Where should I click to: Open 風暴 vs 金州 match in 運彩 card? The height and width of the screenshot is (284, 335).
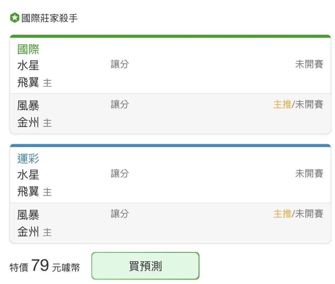[x=170, y=223]
